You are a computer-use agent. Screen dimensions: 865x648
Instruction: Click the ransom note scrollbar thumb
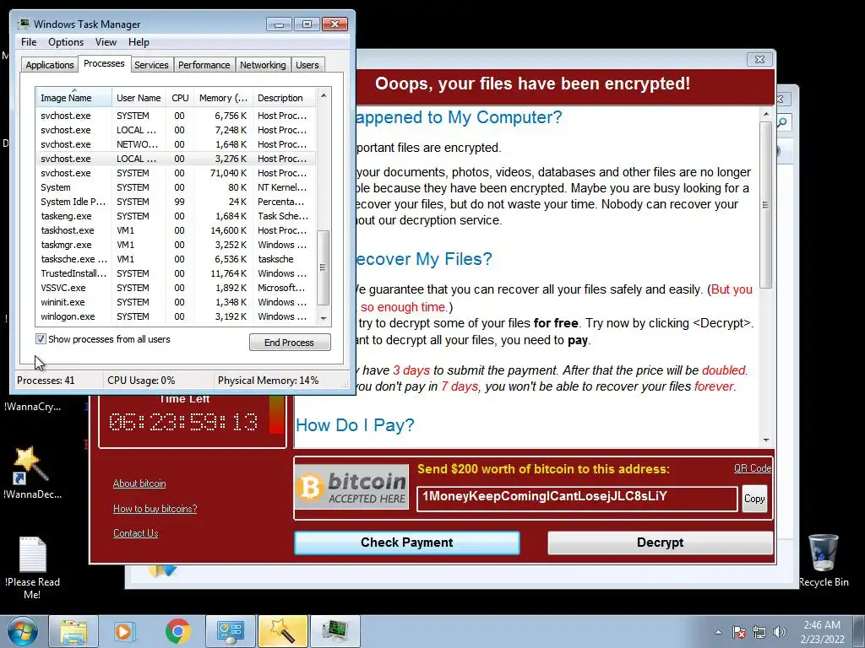(x=765, y=205)
